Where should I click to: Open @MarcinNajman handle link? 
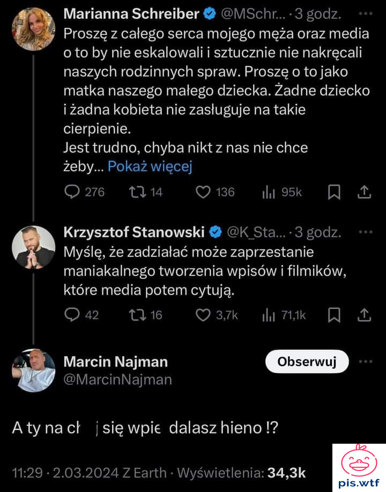[x=118, y=379]
